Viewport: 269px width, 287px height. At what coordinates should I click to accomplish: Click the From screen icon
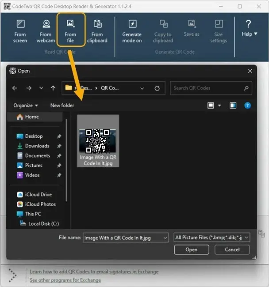point(20,30)
